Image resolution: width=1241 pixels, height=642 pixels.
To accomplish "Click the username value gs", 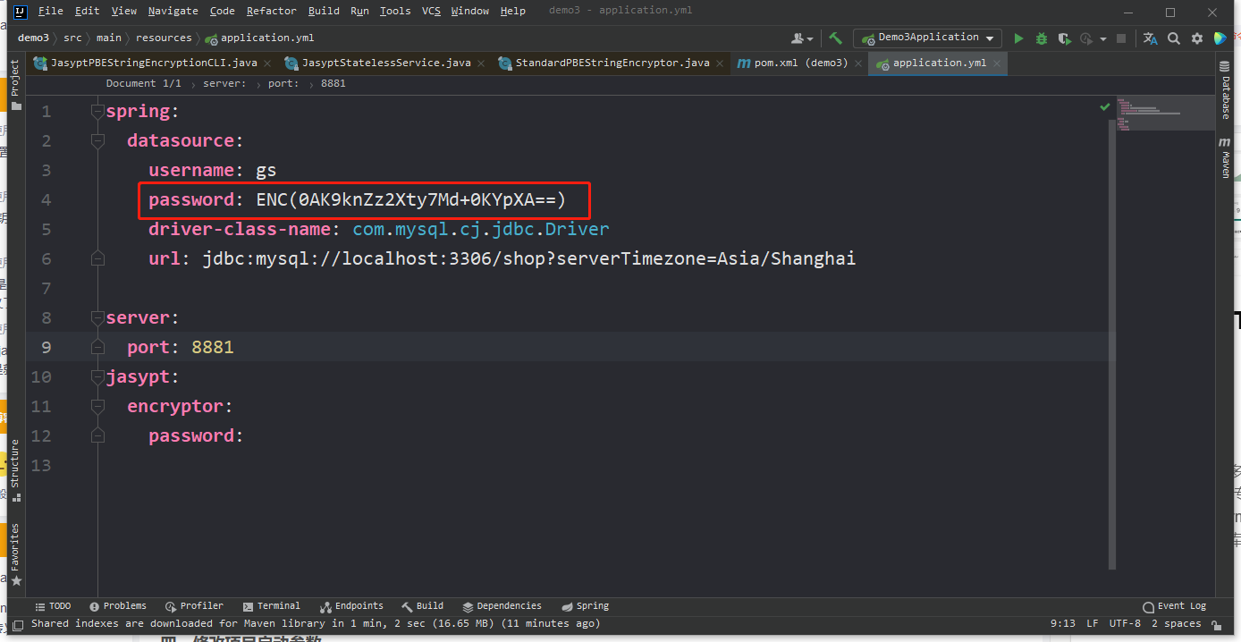I will click(x=266, y=170).
